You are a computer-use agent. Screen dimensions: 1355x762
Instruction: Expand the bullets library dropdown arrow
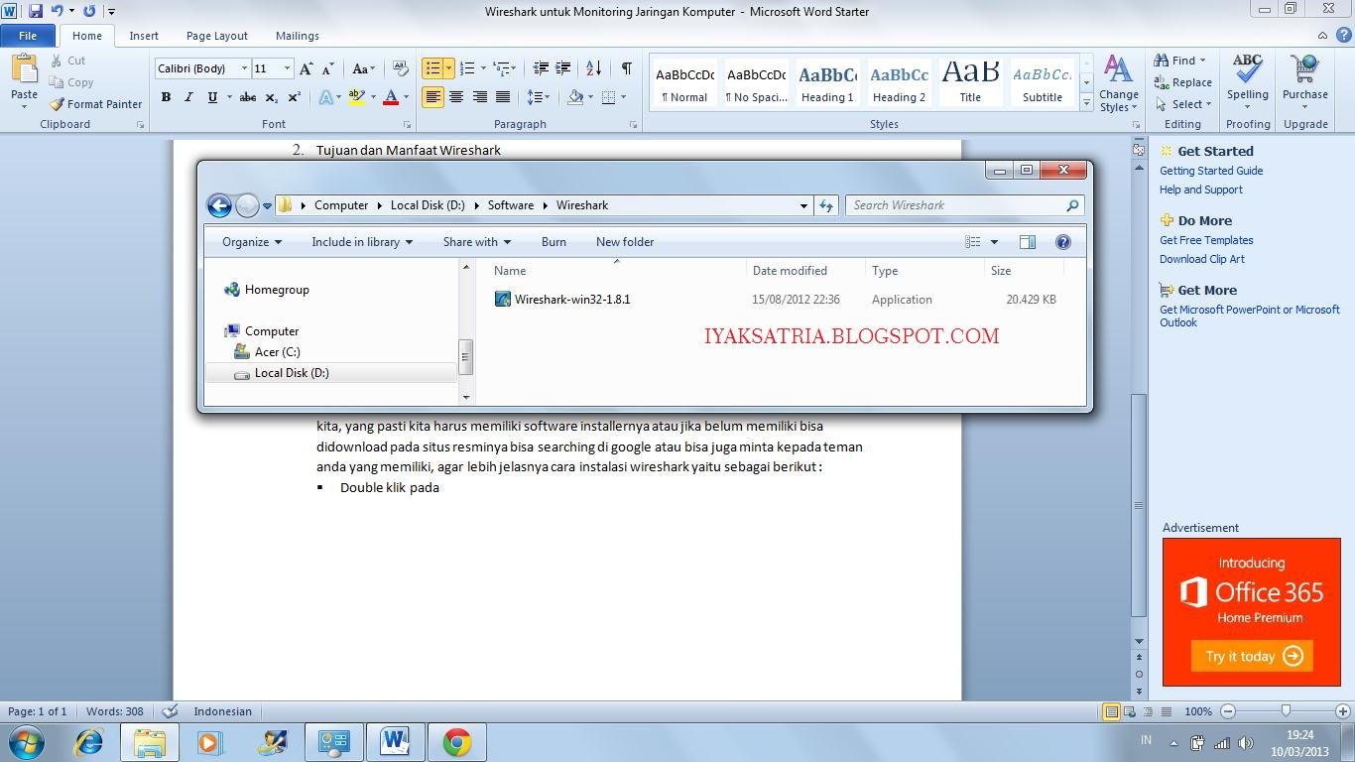449,68
